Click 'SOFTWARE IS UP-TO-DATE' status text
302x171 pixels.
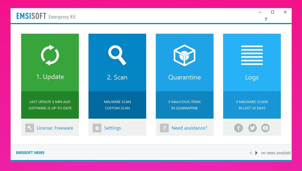tap(50, 108)
